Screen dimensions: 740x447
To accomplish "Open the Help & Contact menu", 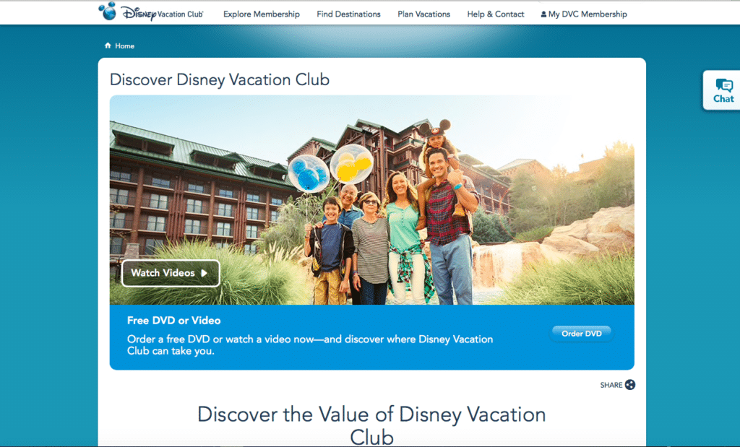I will (496, 14).
